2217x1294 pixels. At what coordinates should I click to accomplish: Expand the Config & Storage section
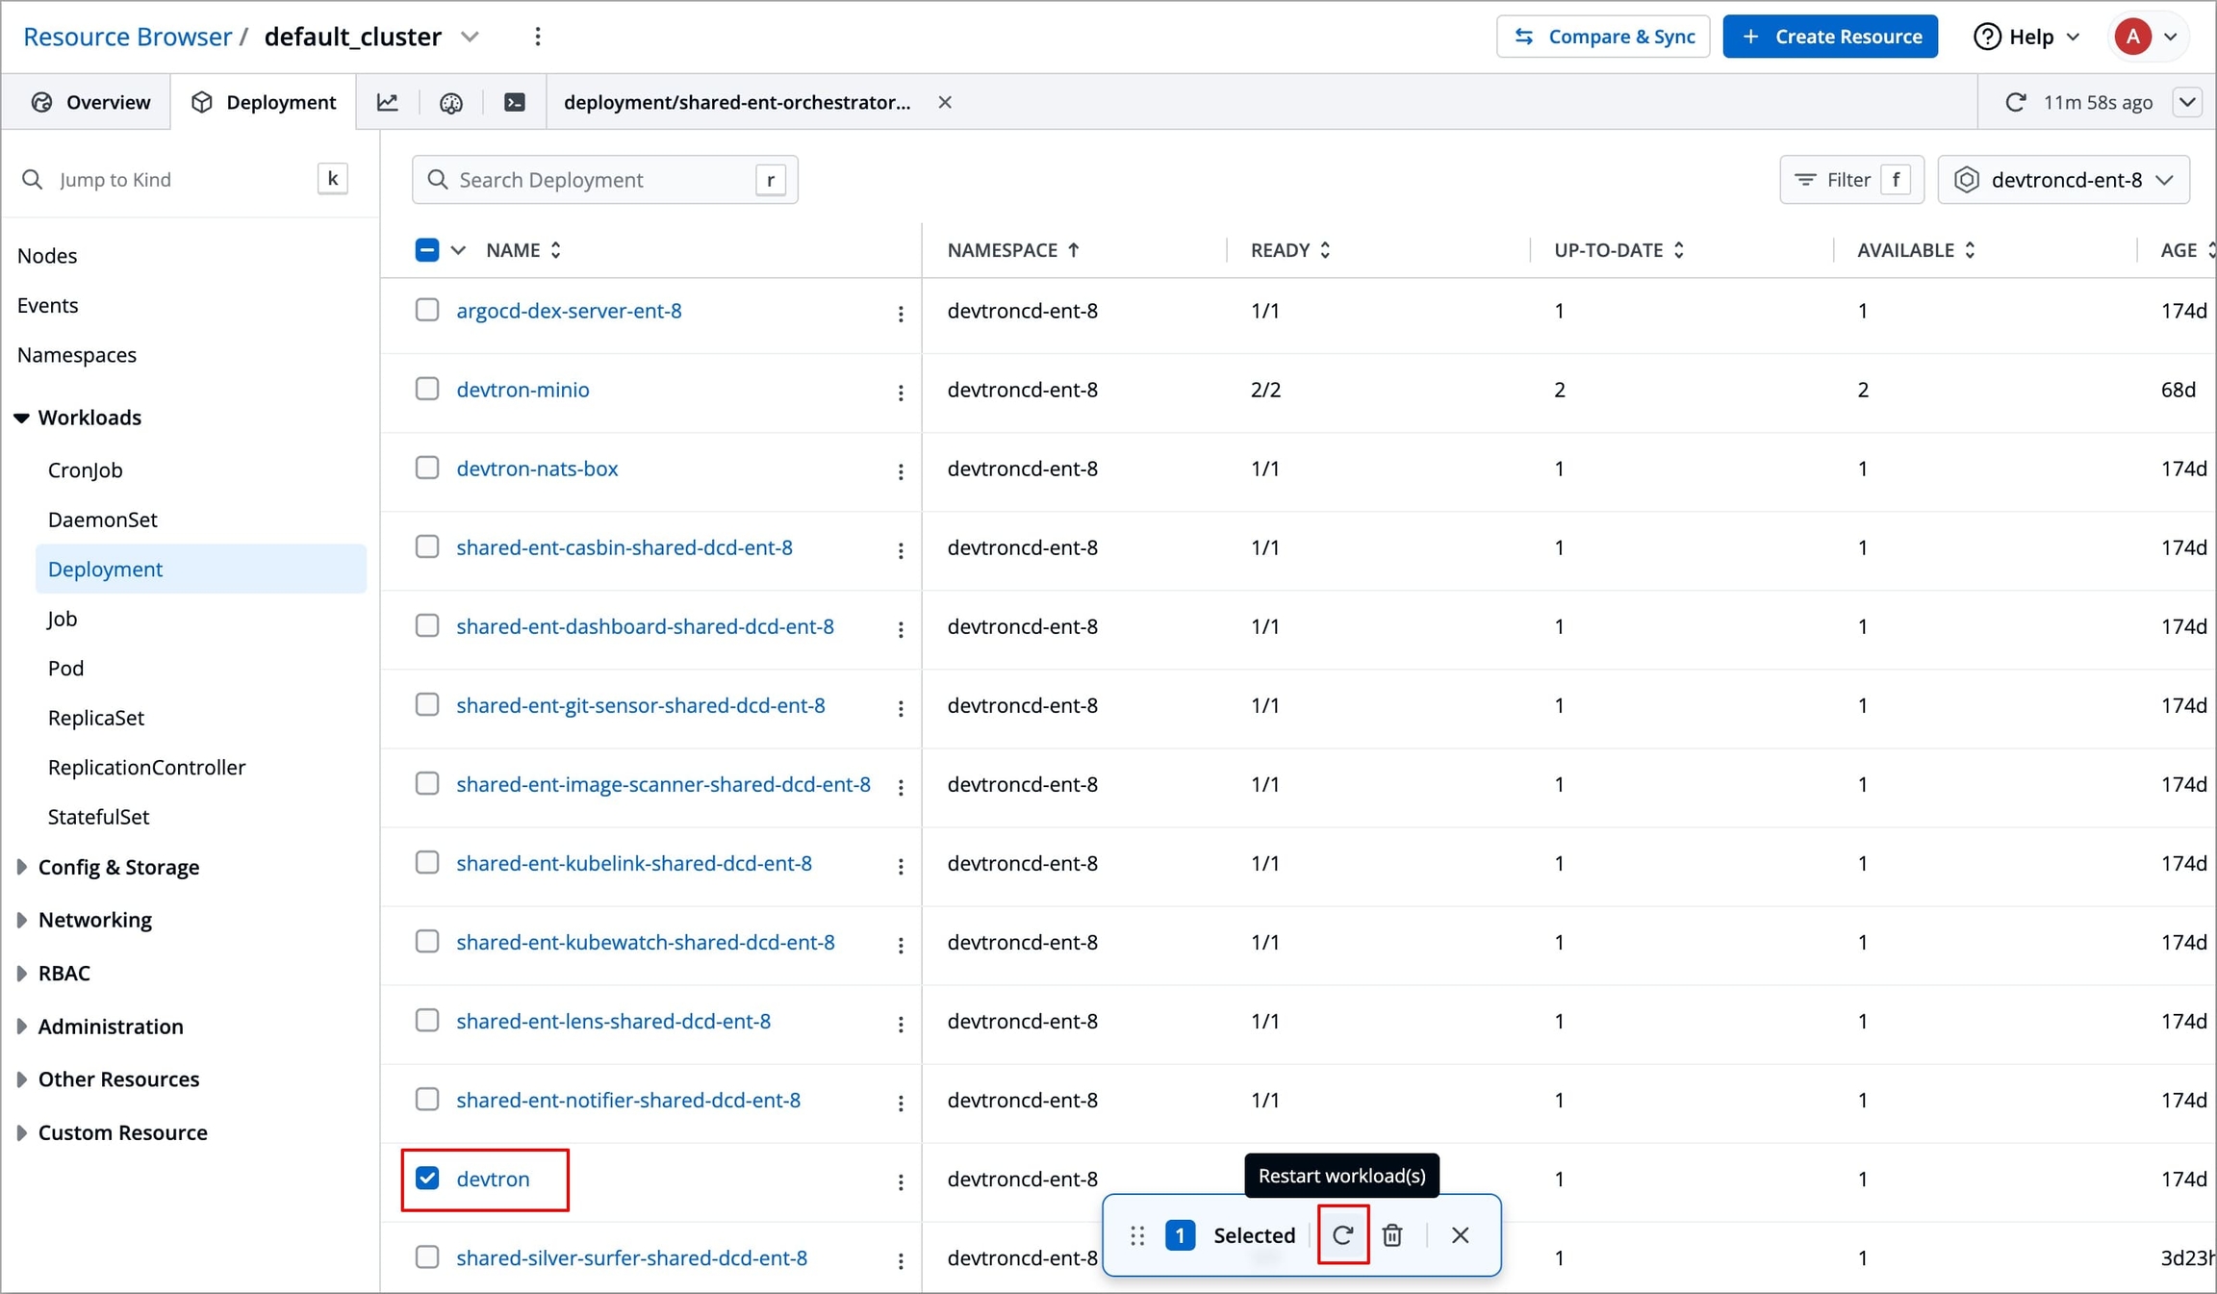pyautogui.click(x=118, y=867)
